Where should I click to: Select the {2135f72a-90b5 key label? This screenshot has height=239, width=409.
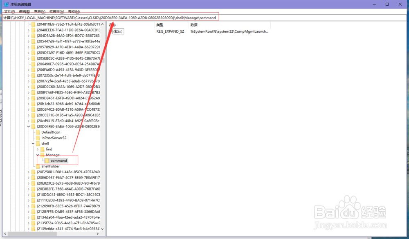tap(68, 223)
